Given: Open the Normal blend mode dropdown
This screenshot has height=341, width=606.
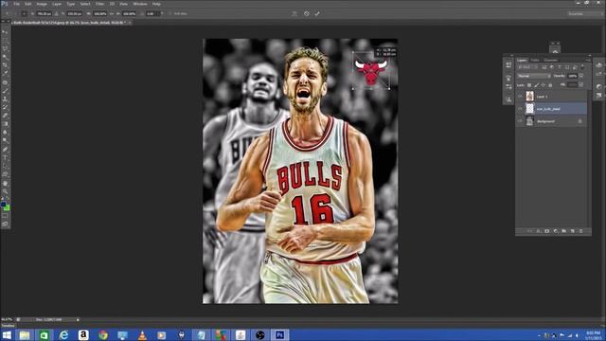Looking at the screenshot, I should click(534, 76).
